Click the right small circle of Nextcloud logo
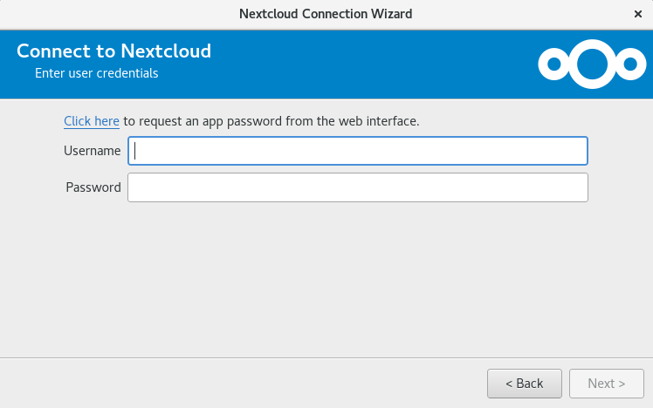The height and width of the screenshot is (408, 653). coord(630,64)
